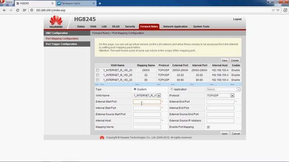289x162 pixels.
Task: Click the New button
Action: coord(224,60)
